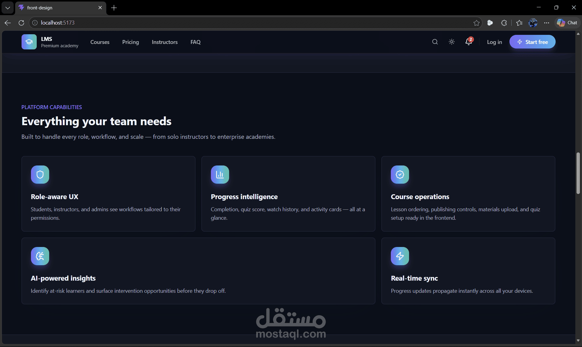The height and width of the screenshot is (347, 582).
Task: Click the 'Built to handle every role' subtitle
Action: coord(148,137)
